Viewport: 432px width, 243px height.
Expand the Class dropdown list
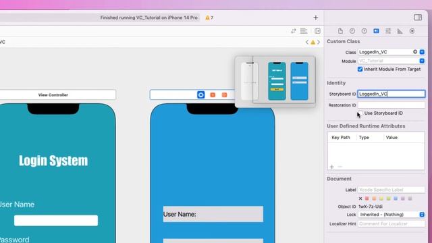click(x=422, y=52)
